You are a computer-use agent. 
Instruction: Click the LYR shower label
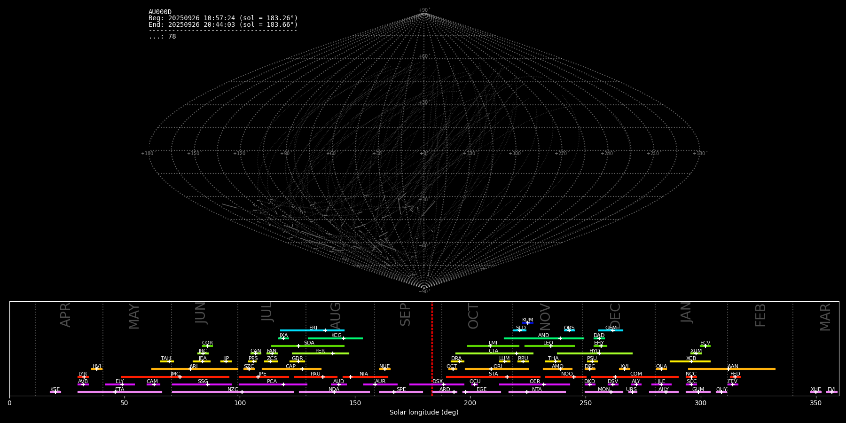tap(83, 374)
